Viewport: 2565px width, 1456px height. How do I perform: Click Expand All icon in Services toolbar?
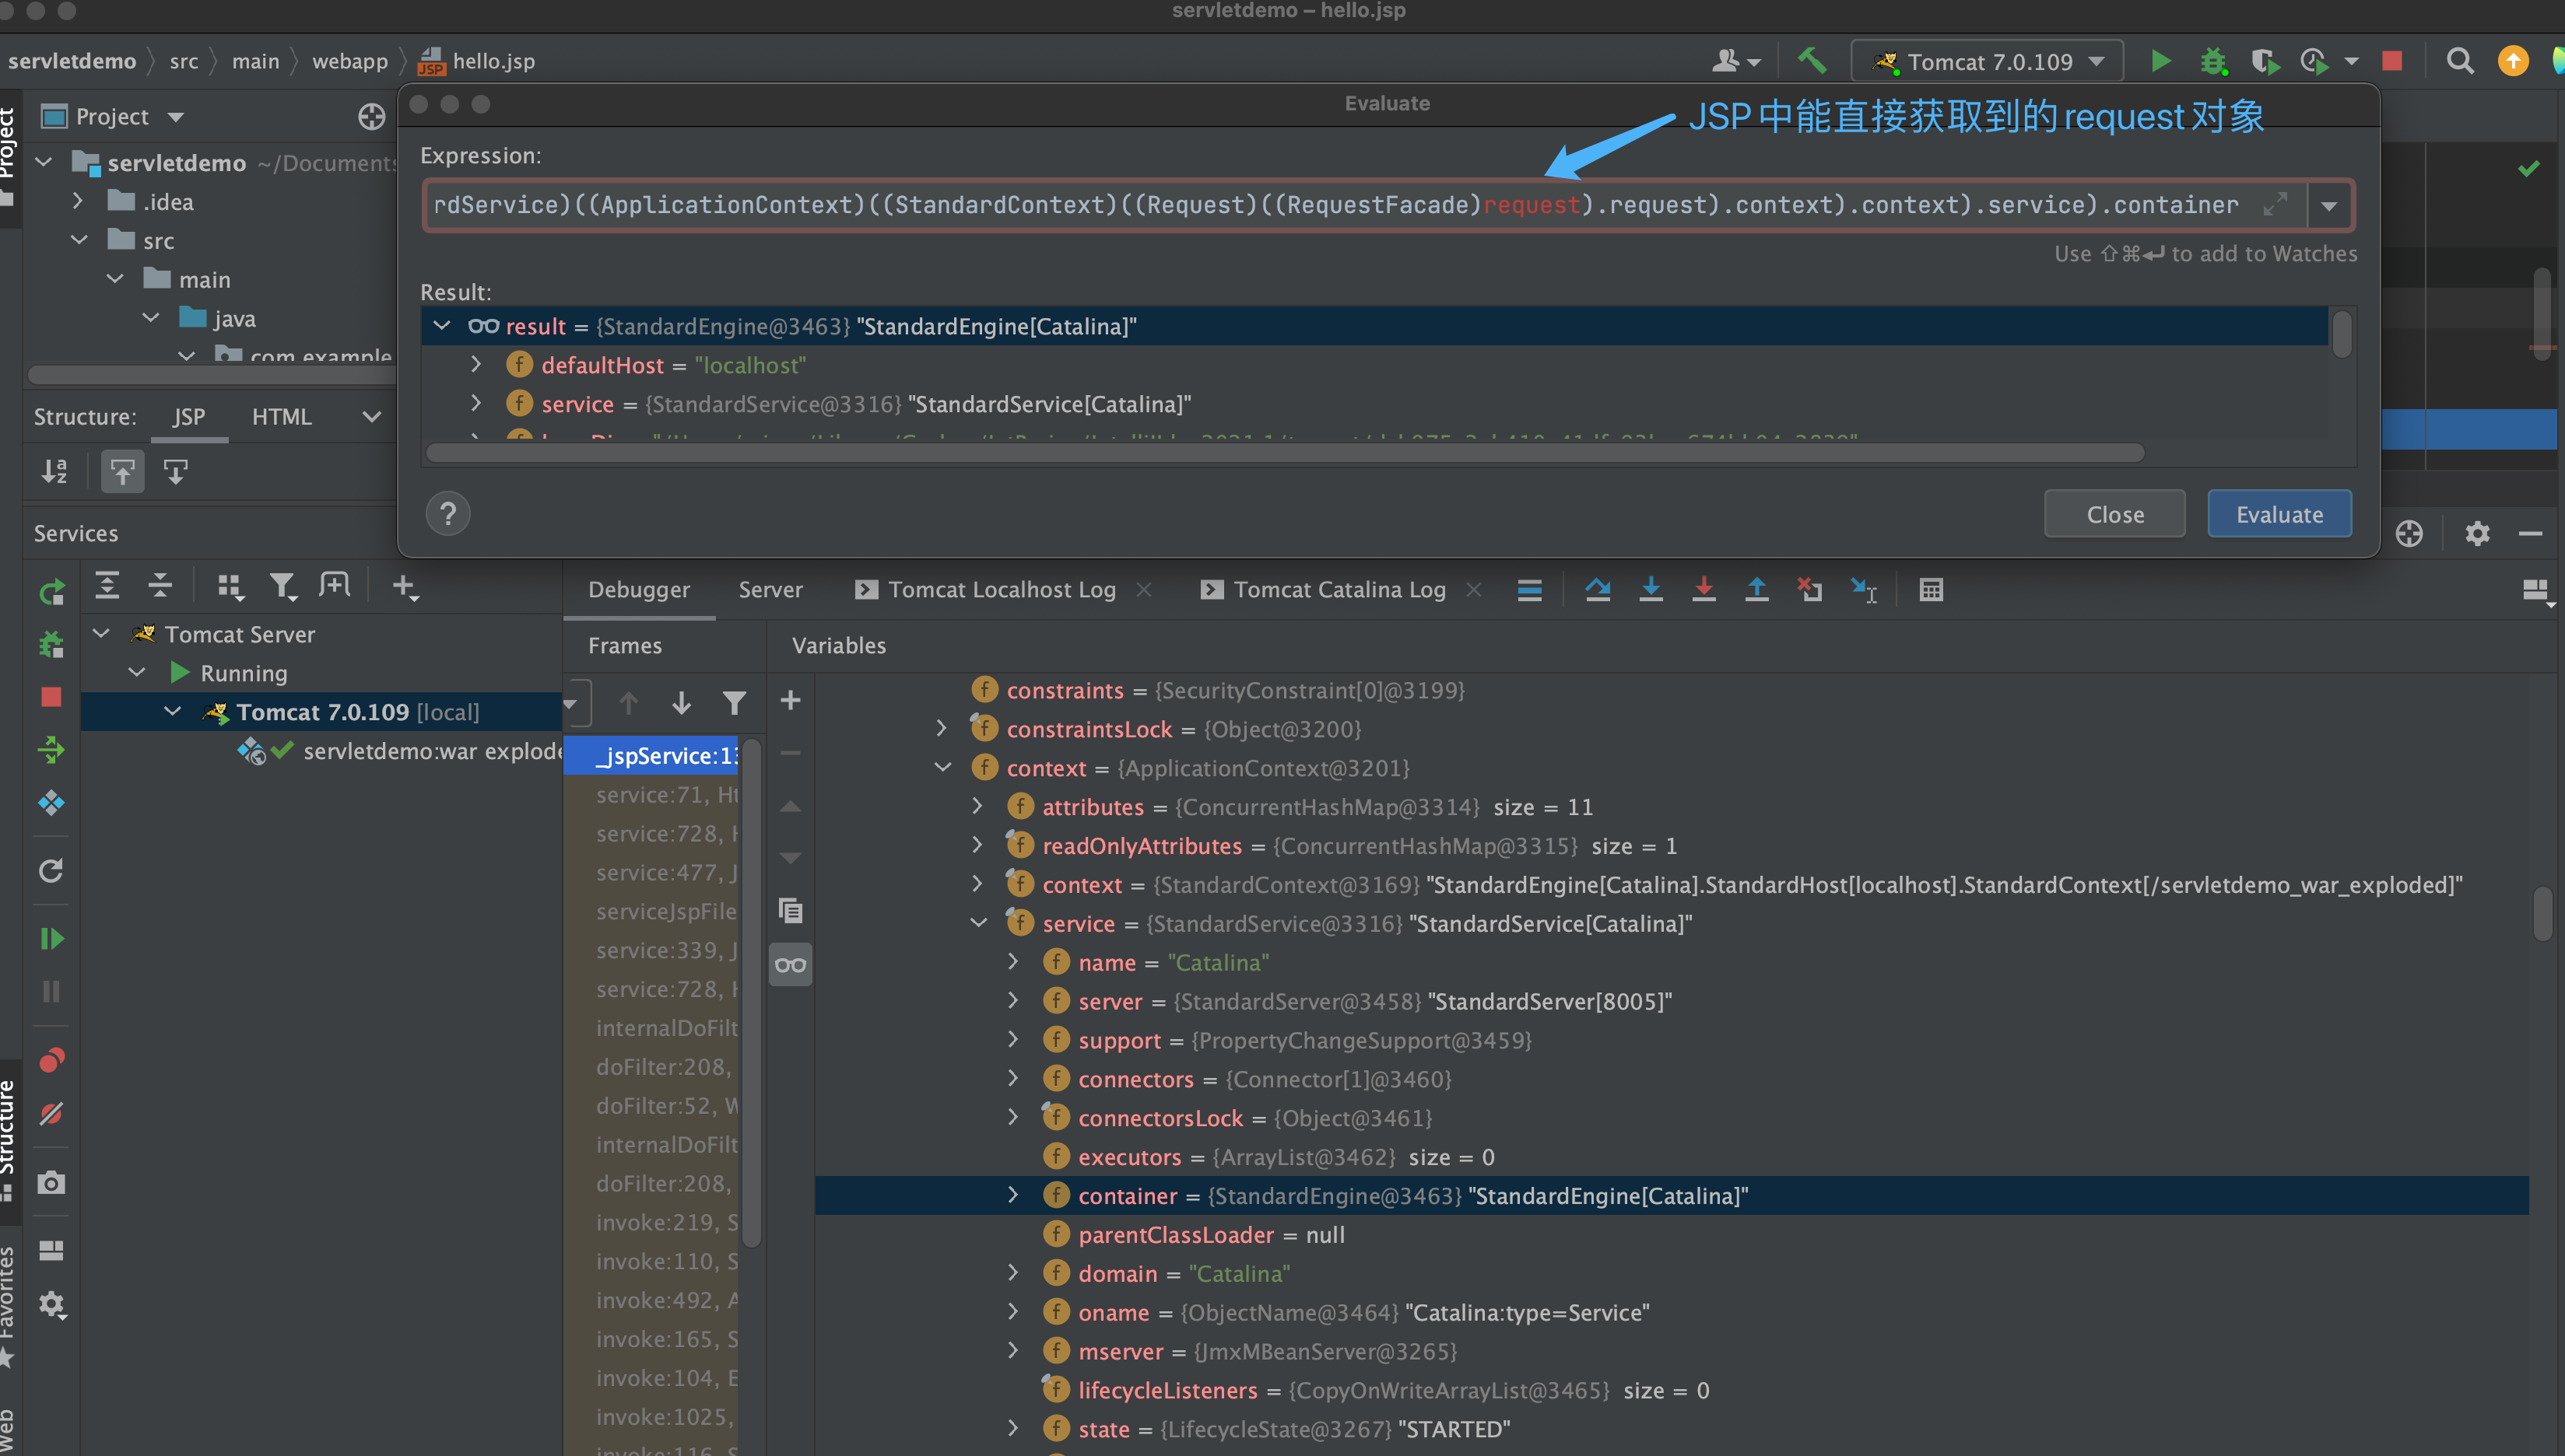point(107,585)
